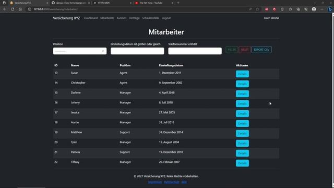334x188 pixels.
Task: Open Details for Jessica
Action: point(242,114)
